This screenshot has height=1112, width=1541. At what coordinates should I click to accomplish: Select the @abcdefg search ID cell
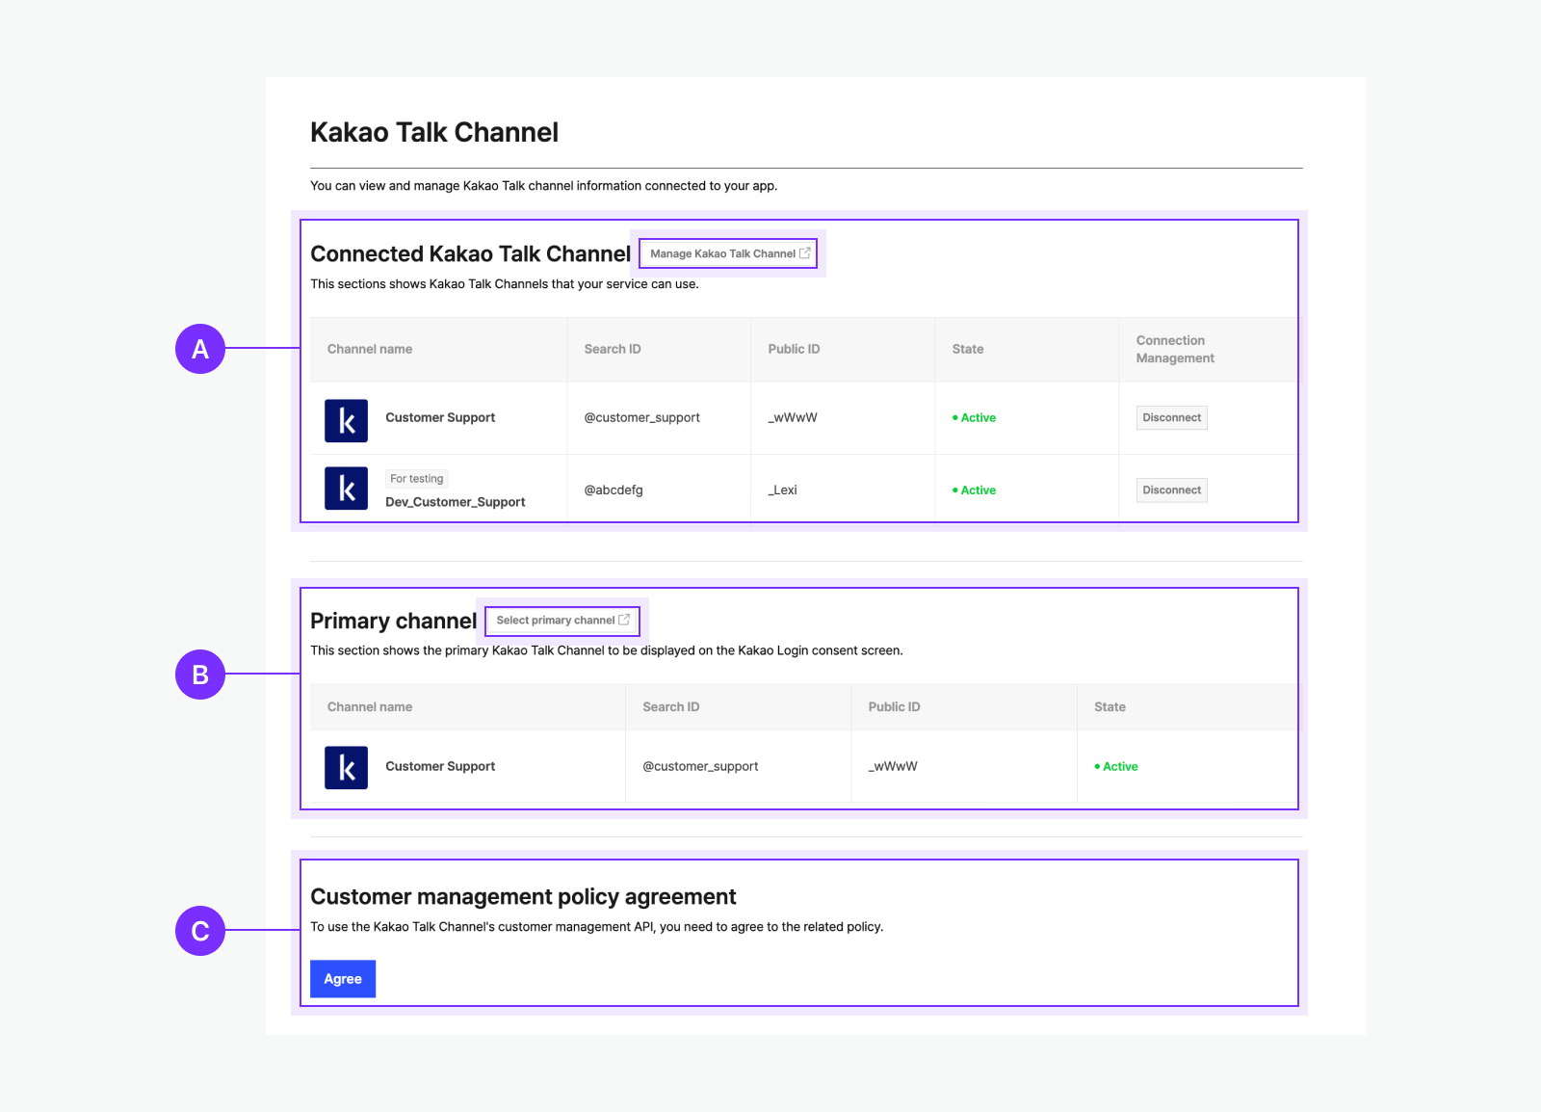pos(614,490)
